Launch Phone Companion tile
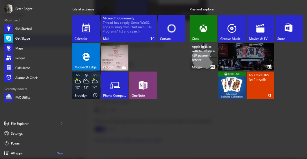 tap(115, 85)
